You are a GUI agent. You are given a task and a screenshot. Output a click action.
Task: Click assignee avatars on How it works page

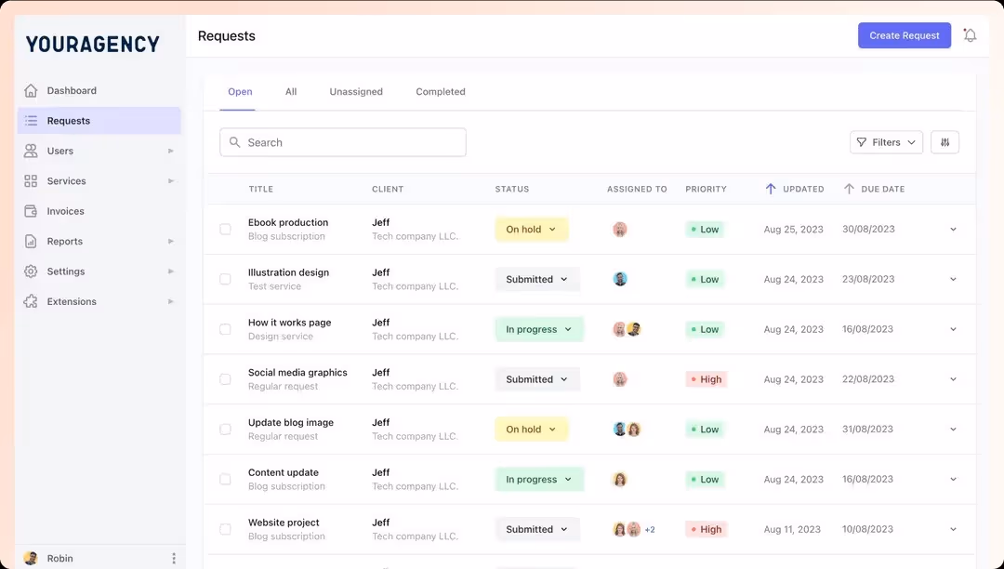[627, 329]
